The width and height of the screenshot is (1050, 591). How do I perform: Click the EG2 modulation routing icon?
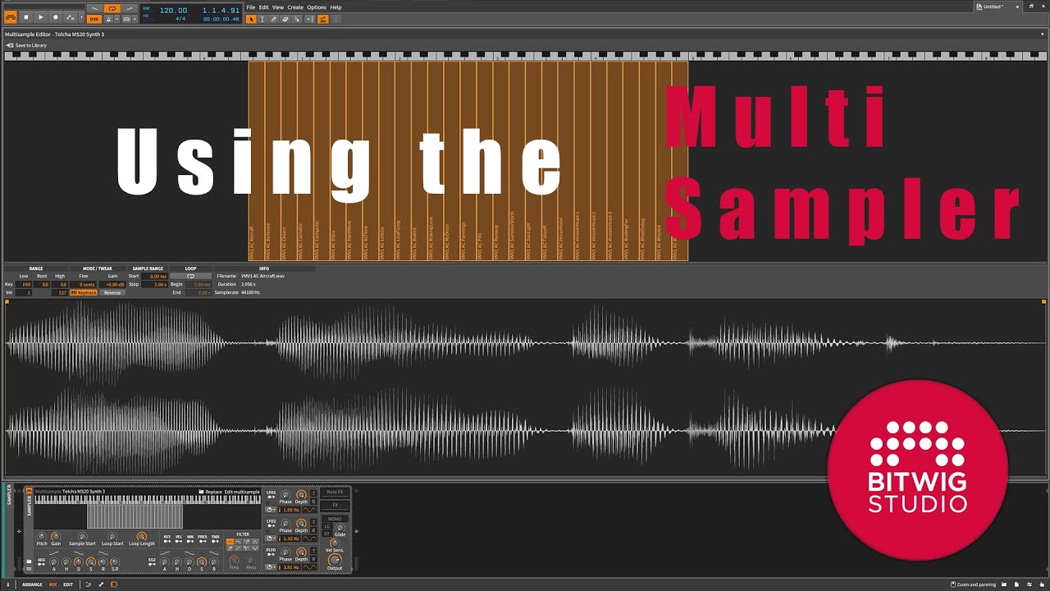click(152, 565)
